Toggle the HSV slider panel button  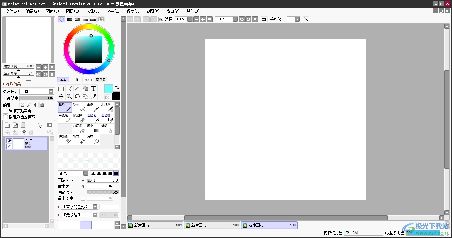point(77,19)
